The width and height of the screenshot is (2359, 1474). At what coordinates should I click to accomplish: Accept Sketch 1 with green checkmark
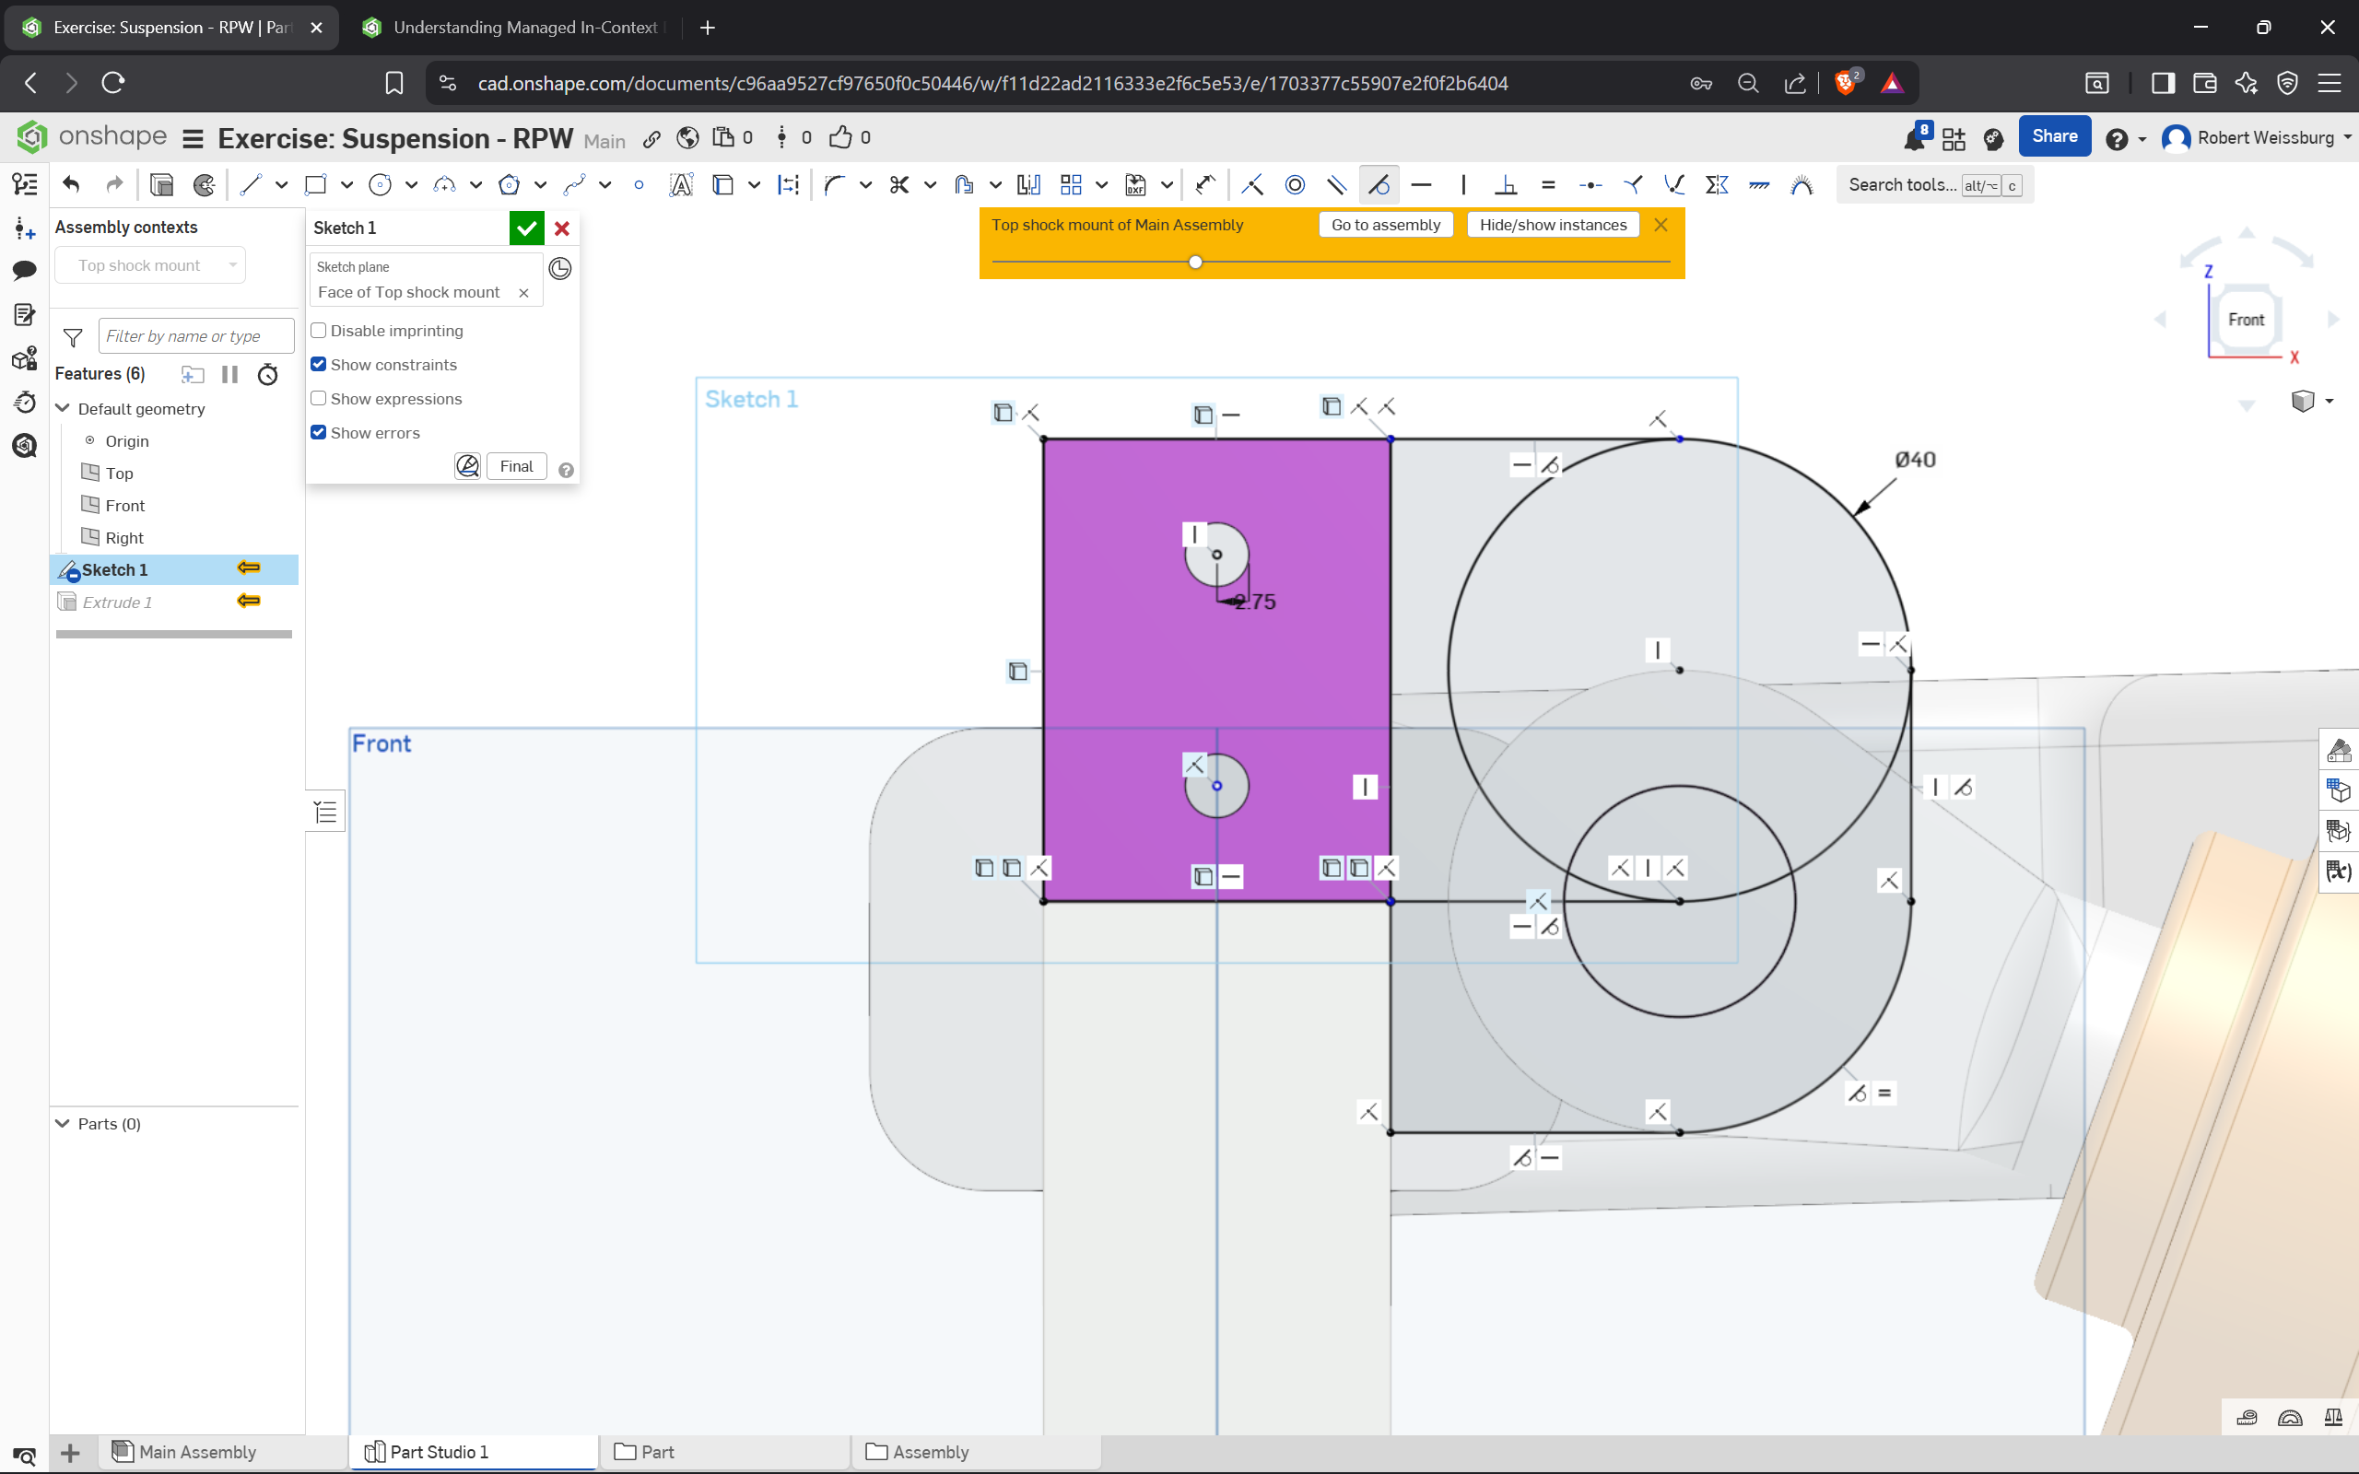[x=526, y=228]
